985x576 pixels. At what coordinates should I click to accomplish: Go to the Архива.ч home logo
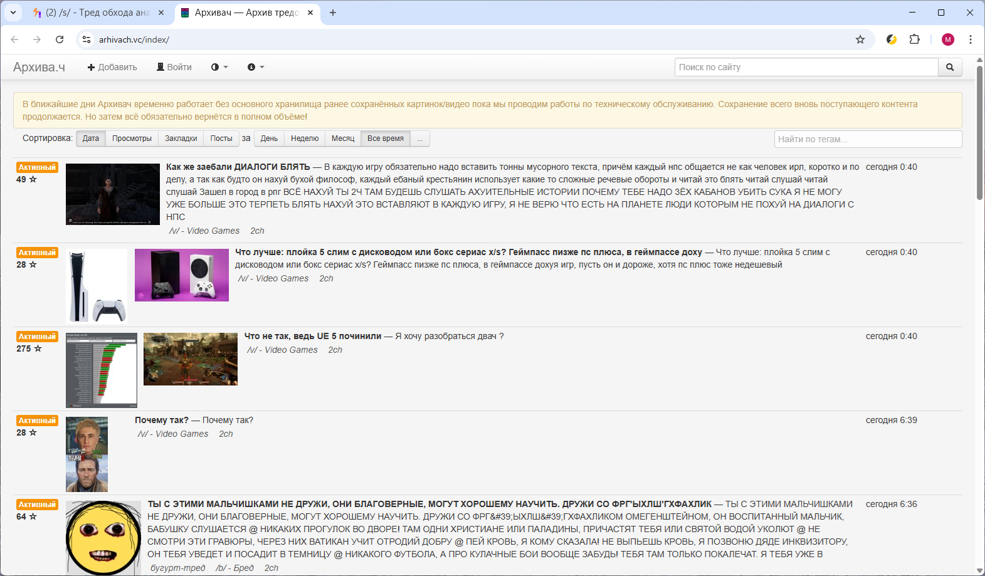click(x=39, y=67)
